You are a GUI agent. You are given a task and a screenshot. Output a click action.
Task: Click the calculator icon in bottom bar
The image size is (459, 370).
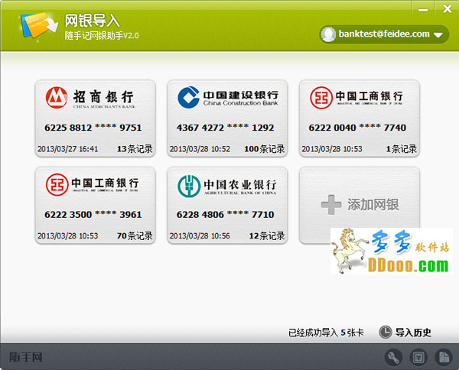pos(418,357)
